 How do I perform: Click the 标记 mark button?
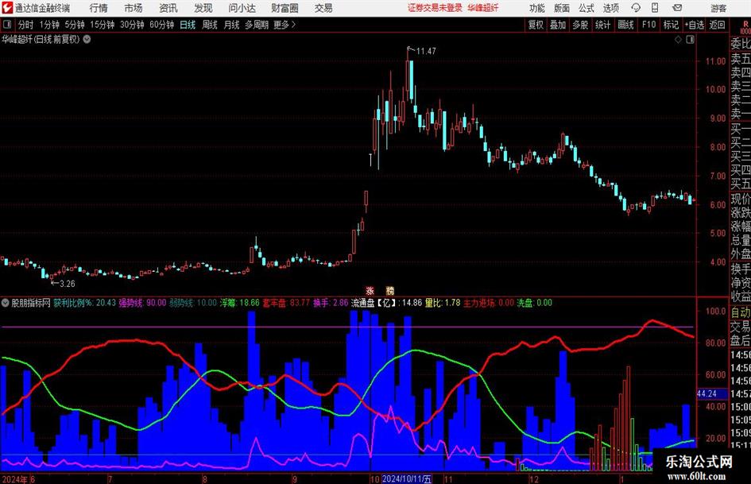click(x=671, y=25)
